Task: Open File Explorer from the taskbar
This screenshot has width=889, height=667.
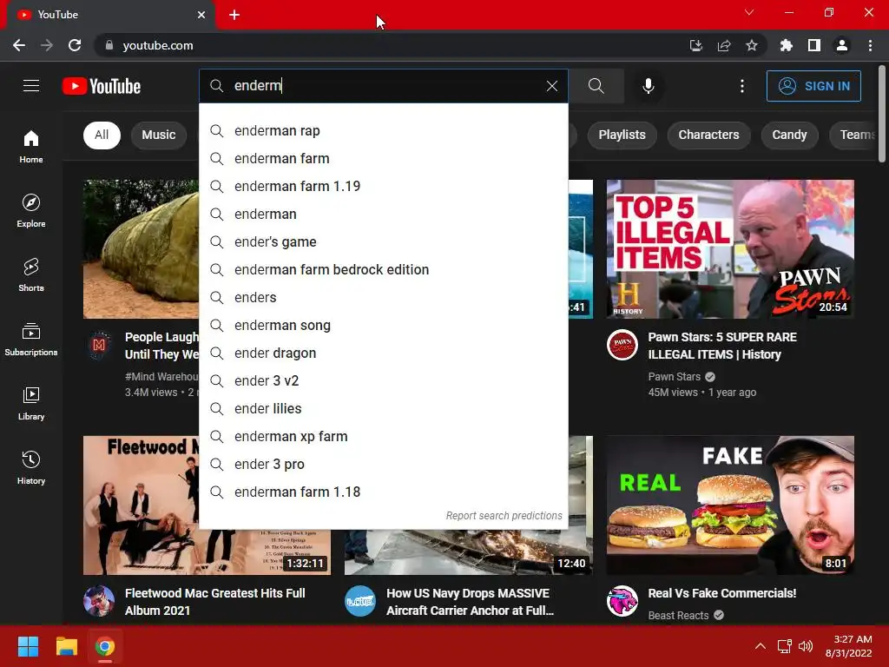Action: [x=66, y=646]
